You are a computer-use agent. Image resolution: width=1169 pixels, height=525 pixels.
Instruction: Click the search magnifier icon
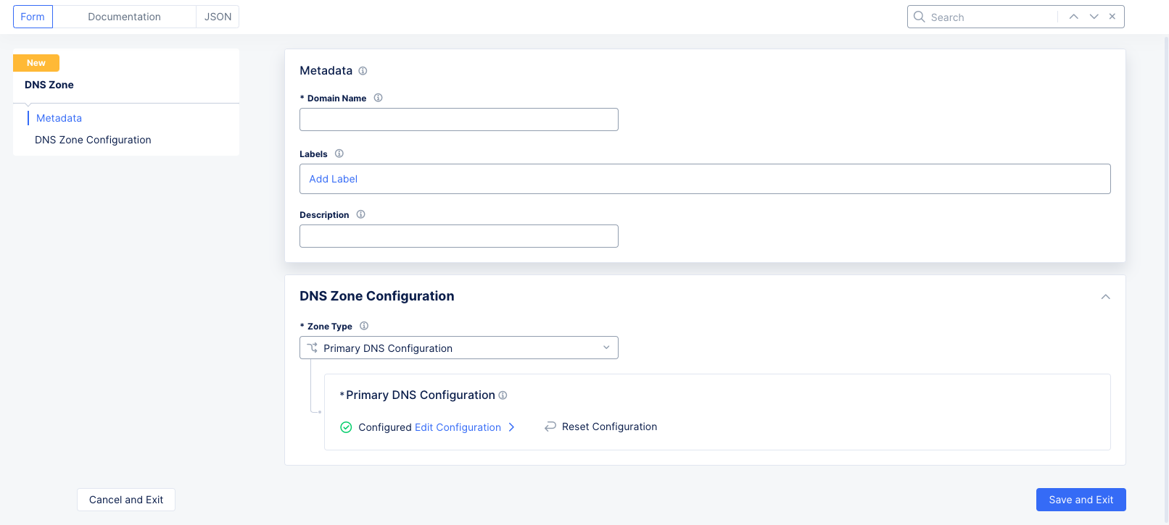click(919, 17)
